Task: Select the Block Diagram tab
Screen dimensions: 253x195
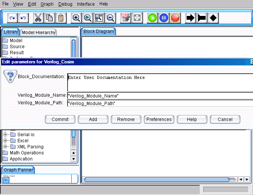Action: [x=99, y=31]
